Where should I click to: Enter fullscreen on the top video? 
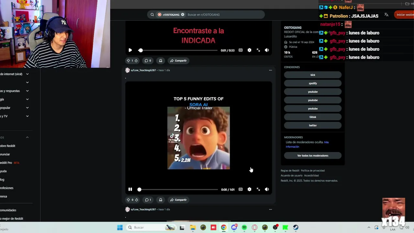(258, 50)
